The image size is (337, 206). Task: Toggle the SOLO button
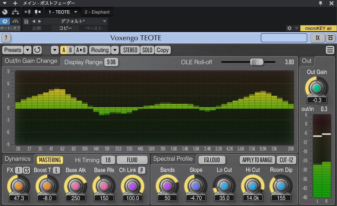point(147,50)
